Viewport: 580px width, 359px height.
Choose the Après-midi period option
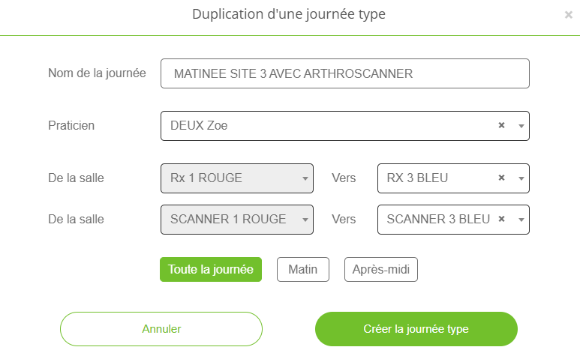380,270
